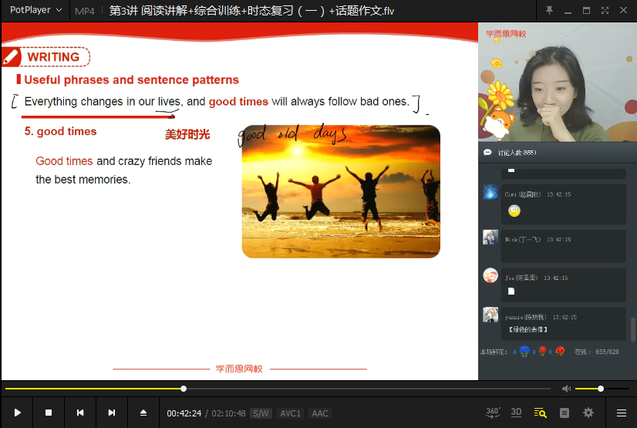Click the AVC1 video codec label
This screenshot has width=637, height=428.
click(291, 413)
